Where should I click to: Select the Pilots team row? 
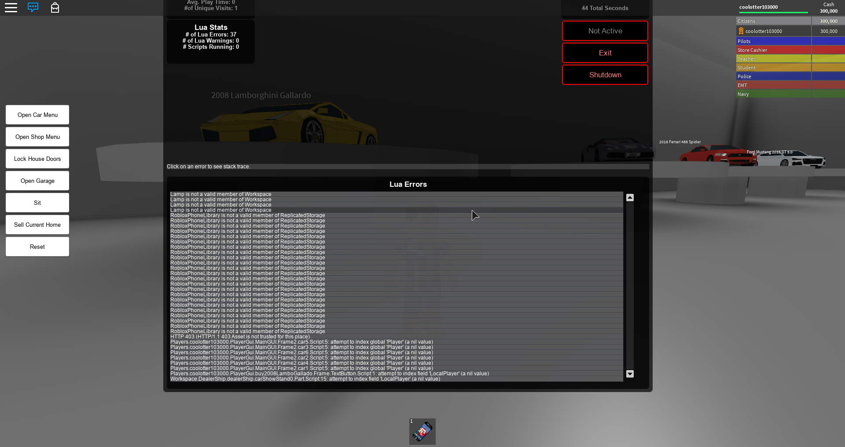[x=790, y=41]
